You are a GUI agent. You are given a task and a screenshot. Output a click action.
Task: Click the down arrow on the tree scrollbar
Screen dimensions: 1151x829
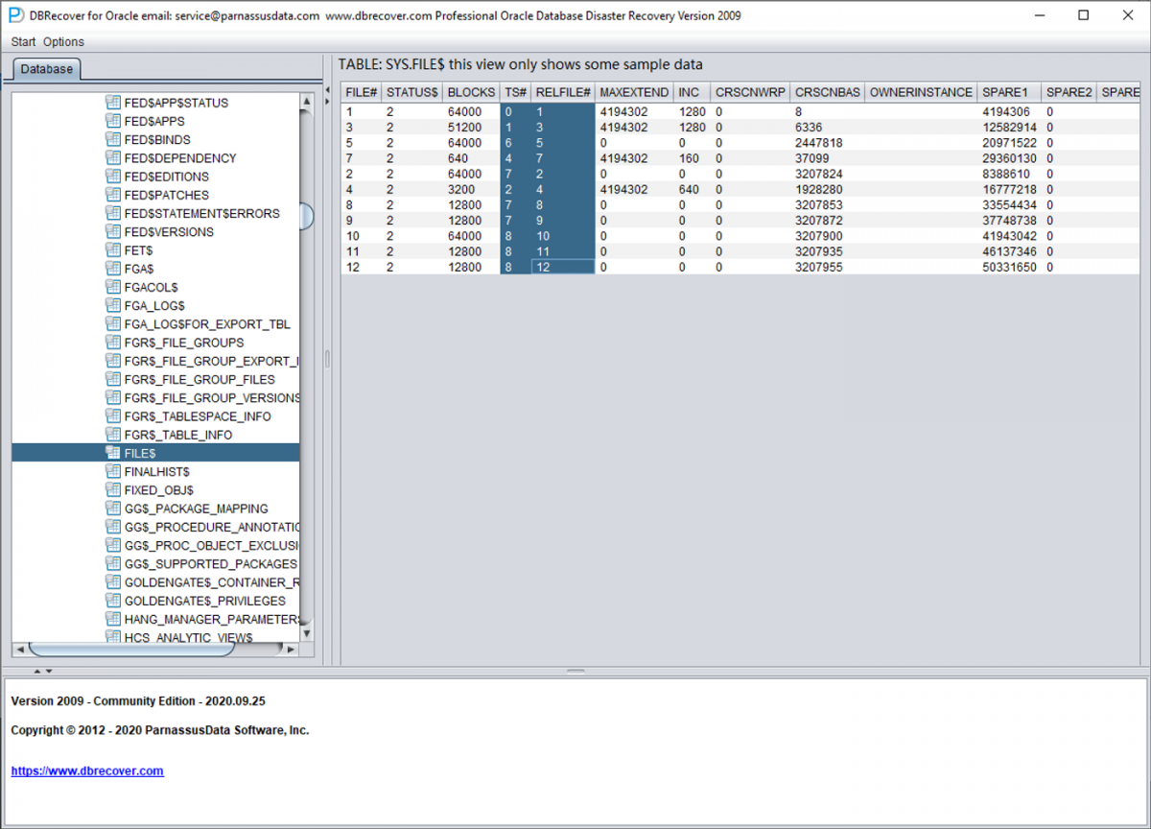coord(306,633)
